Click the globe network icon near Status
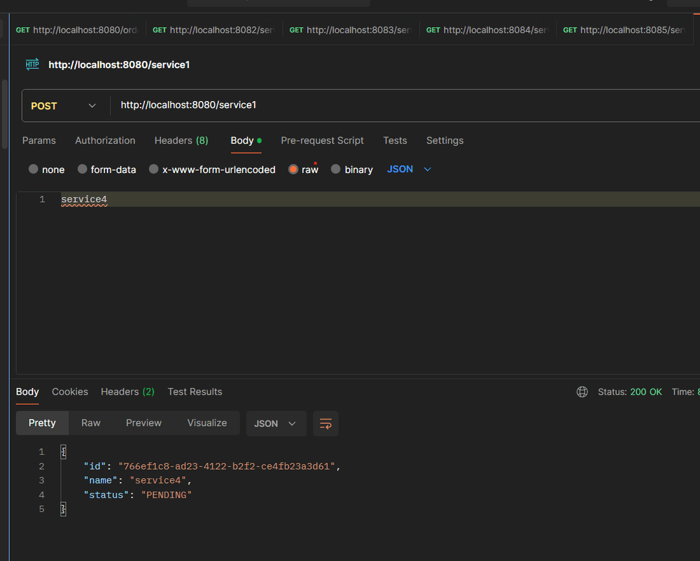 point(582,392)
